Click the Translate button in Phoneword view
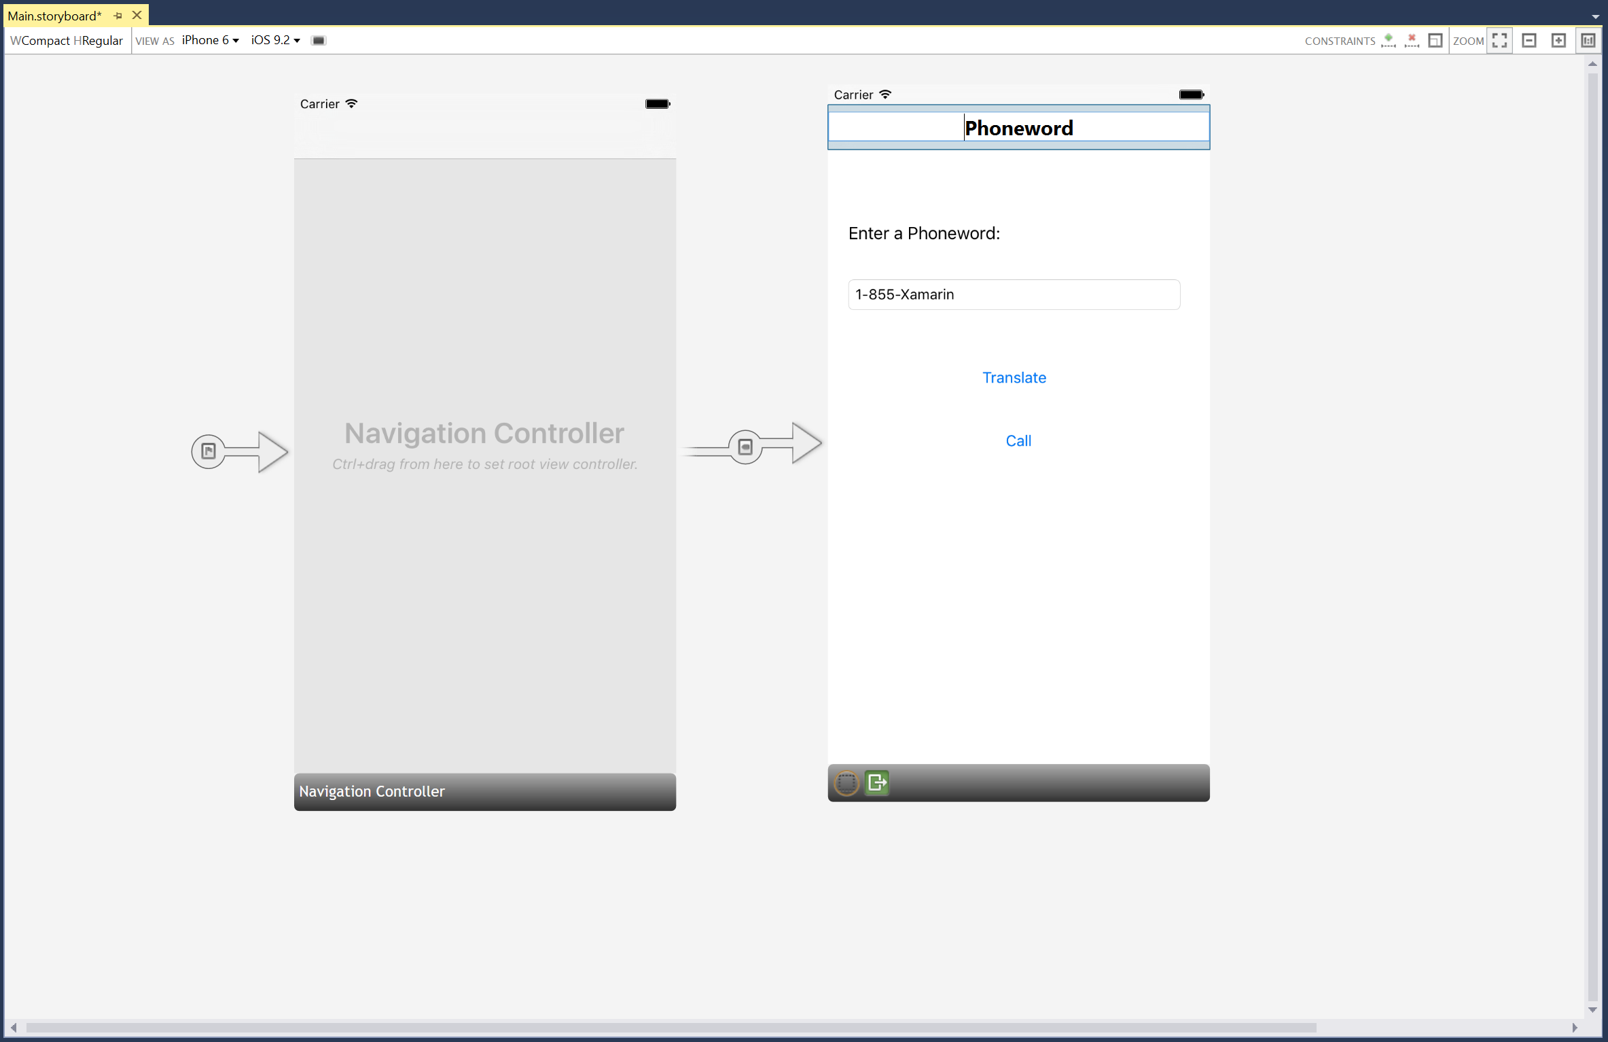Screen dimensions: 1608x1042 pyautogui.click(x=1014, y=377)
